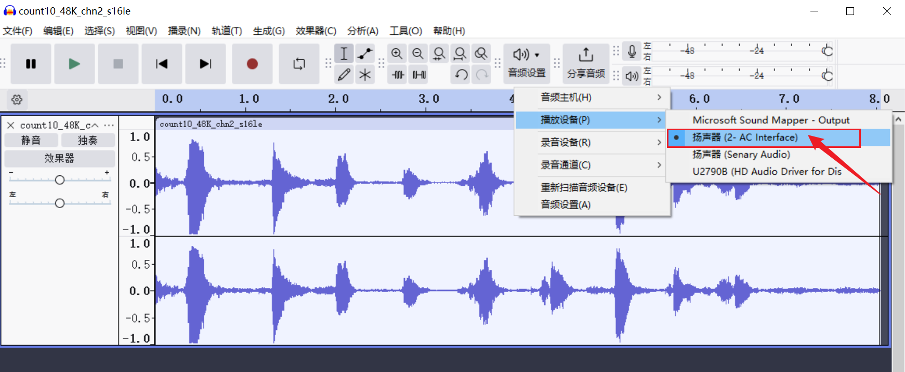Click the 1.0 second timeline ruler mark
Screen dimensions: 905x372
tap(249, 99)
